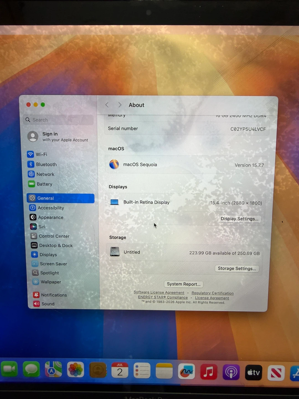Open Music from the Dock

coord(208,372)
